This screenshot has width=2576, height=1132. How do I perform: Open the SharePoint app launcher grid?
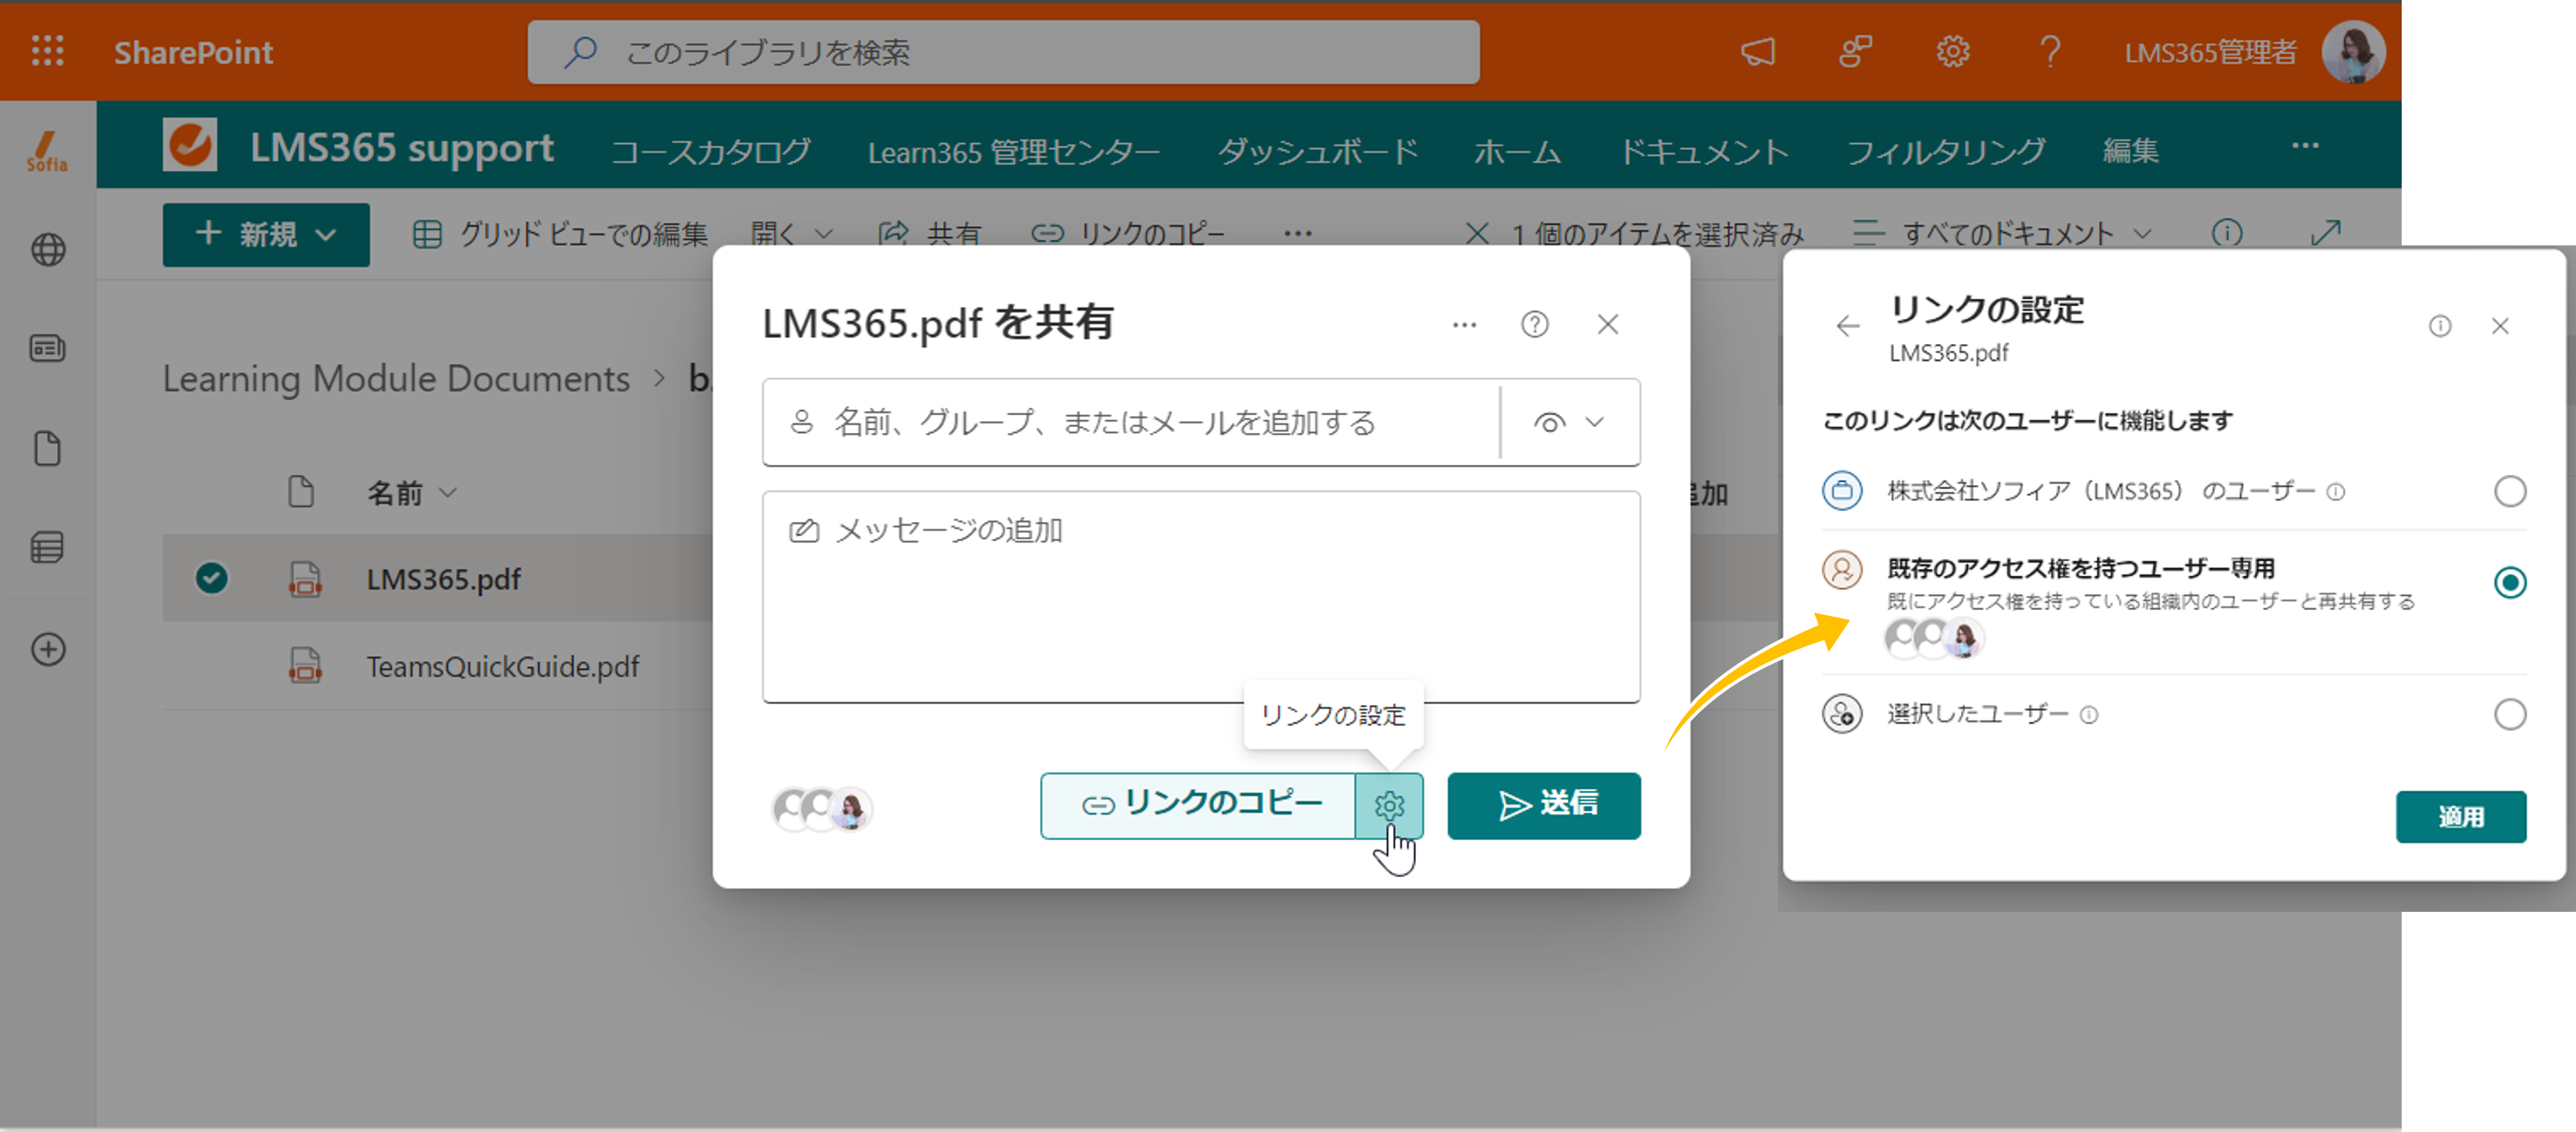pos(47,51)
